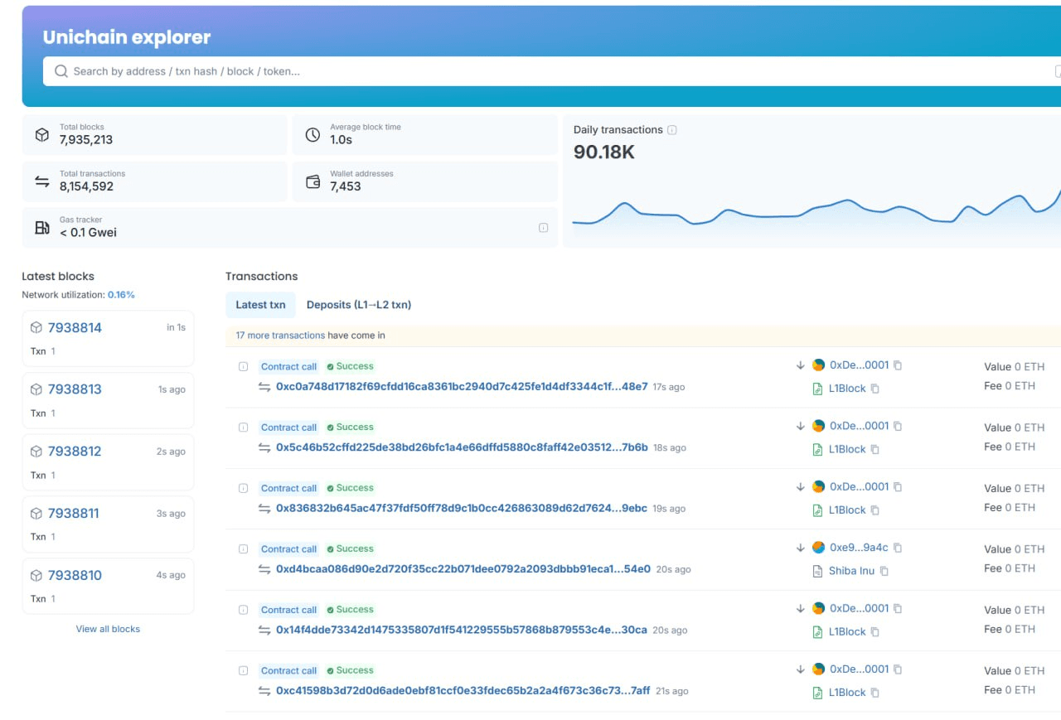The image size is (1061, 720).
Task: Click info icon beside Daily transactions
Action: click(672, 130)
